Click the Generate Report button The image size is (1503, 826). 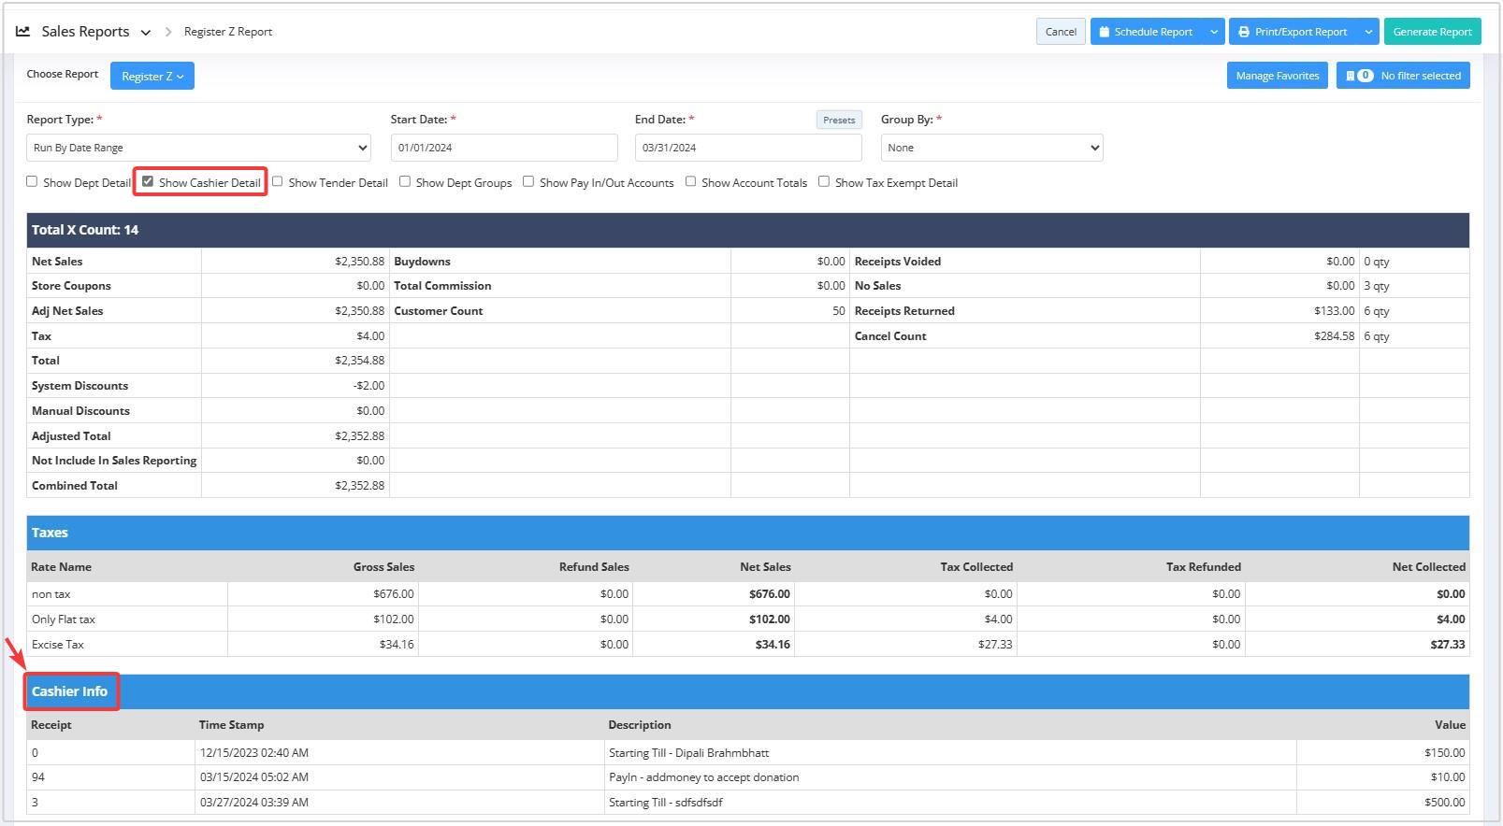point(1432,32)
